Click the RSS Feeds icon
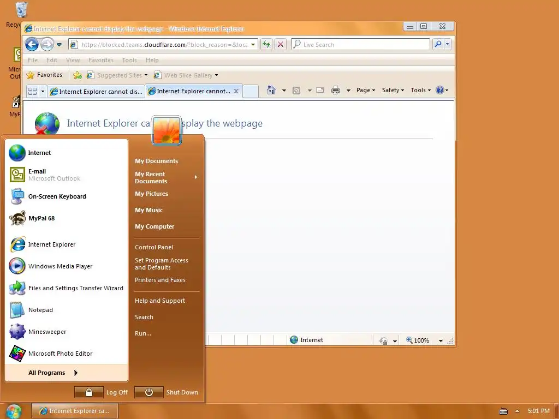The height and width of the screenshot is (419, 559). tap(296, 91)
